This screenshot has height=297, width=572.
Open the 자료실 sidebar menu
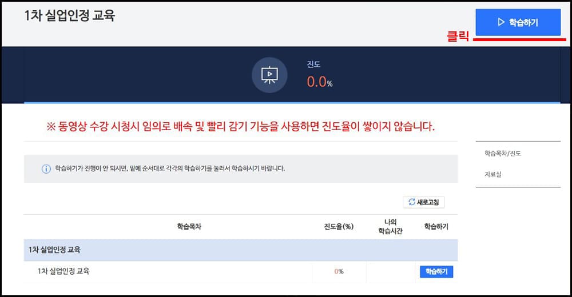[x=493, y=174]
